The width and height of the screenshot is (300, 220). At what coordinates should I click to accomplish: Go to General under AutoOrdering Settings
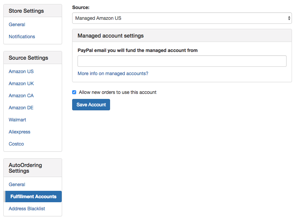tap(17, 184)
